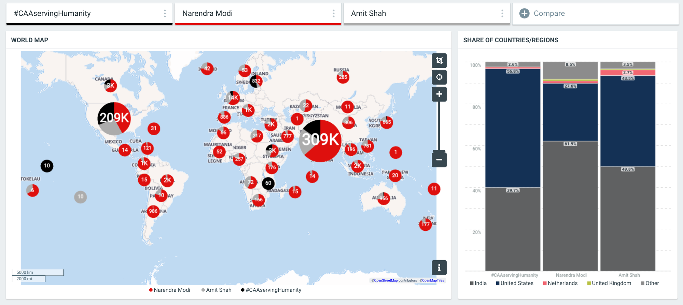Click the 31 cluster in Atlantic near US
The height and width of the screenshot is (305, 683).
coord(154,128)
